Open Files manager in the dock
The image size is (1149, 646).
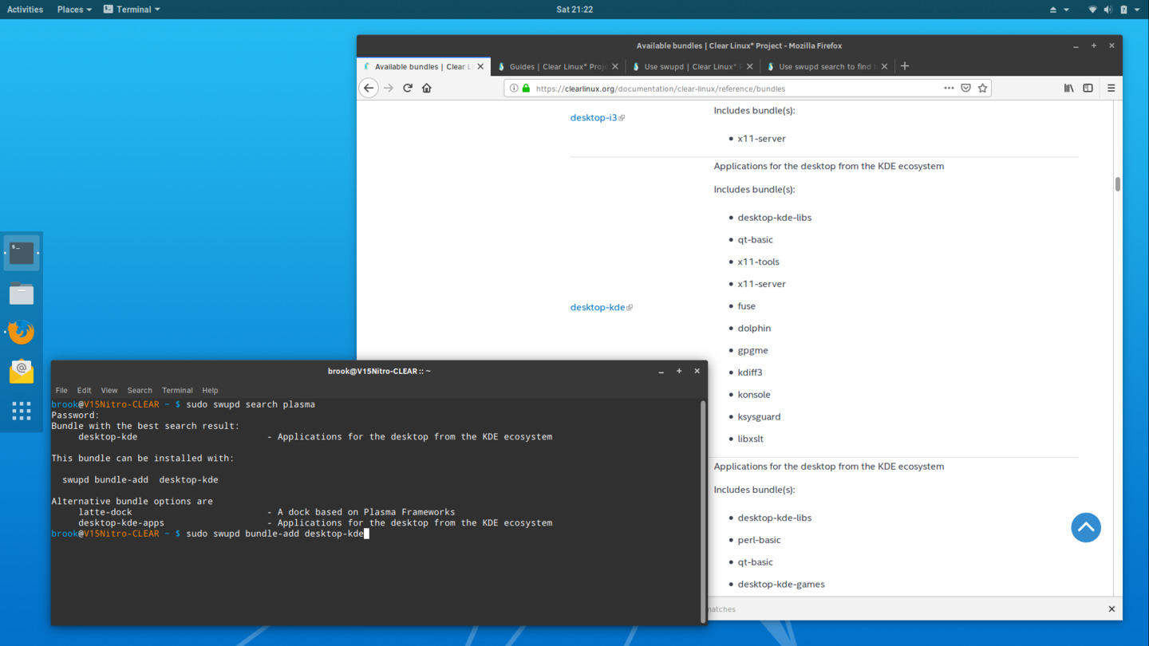[x=22, y=293]
